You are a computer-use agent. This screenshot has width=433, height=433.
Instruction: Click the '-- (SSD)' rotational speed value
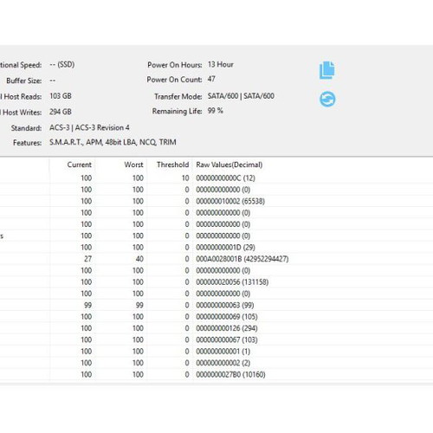pyautogui.click(x=62, y=64)
